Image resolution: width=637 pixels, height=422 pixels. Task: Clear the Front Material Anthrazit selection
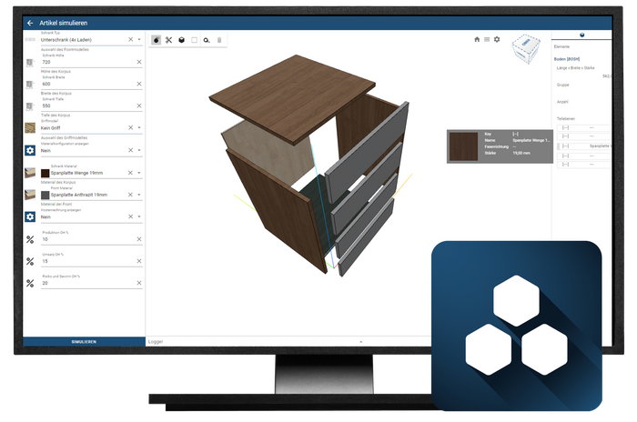pos(130,195)
